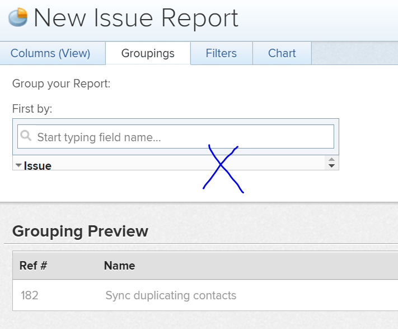
Task: Click the Name column header
Action: tap(119, 266)
